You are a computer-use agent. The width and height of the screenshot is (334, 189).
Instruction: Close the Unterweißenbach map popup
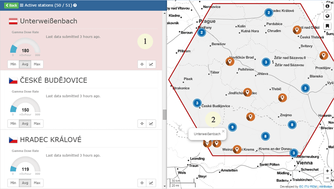tap(223, 131)
